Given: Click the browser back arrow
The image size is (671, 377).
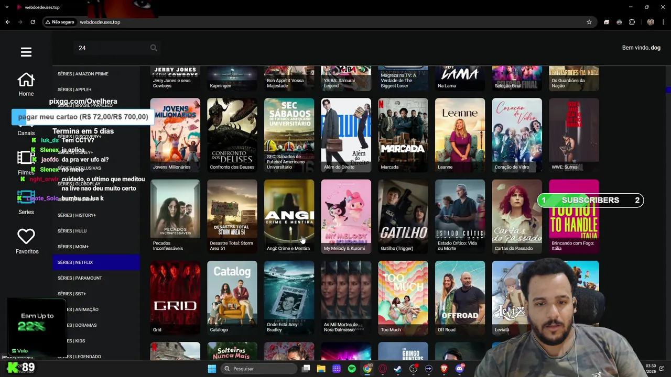Looking at the screenshot, I should click(7, 22).
